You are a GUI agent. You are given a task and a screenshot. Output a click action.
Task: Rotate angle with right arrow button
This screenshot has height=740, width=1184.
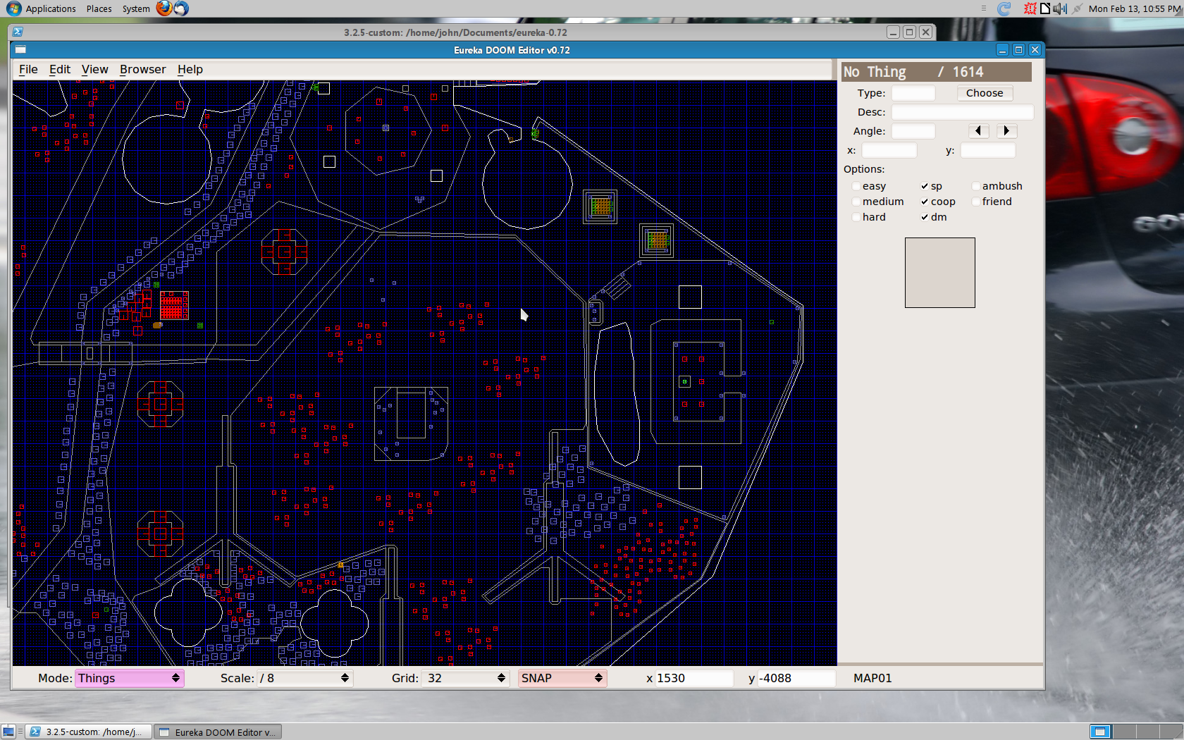click(1006, 131)
